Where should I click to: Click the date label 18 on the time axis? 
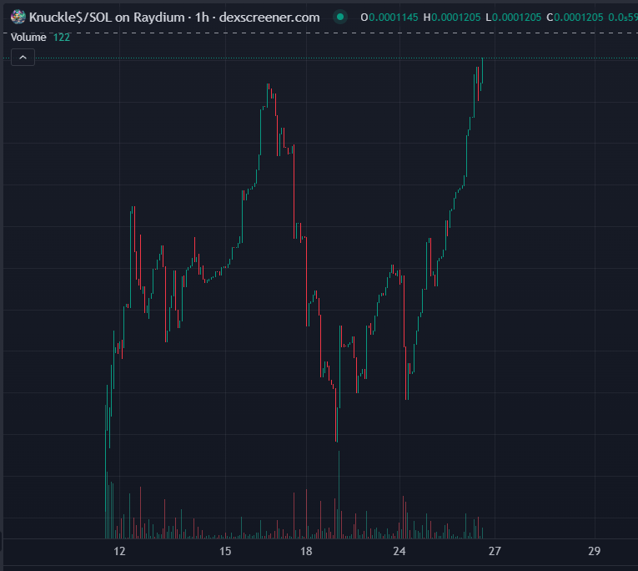point(306,552)
